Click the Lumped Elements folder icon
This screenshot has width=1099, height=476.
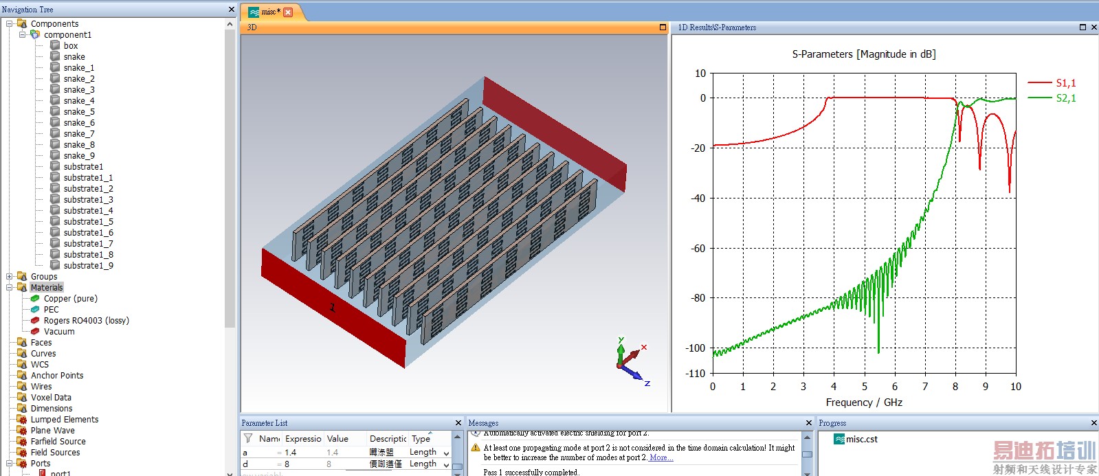pyautogui.click(x=22, y=419)
